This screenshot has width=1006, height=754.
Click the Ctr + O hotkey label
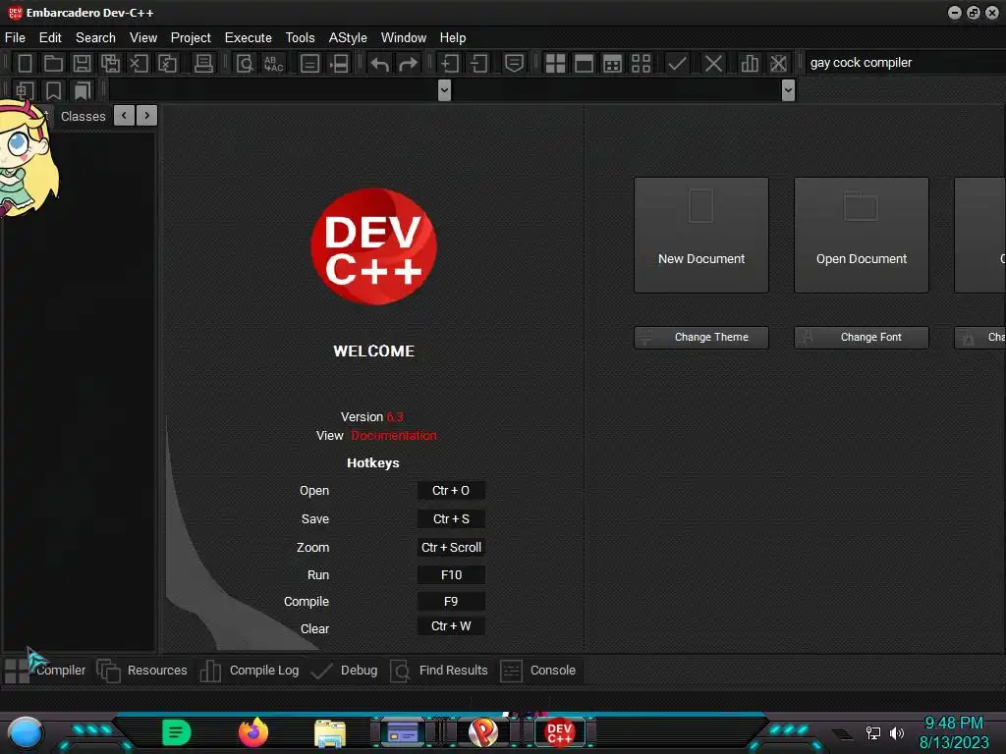click(x=451, y=491)
